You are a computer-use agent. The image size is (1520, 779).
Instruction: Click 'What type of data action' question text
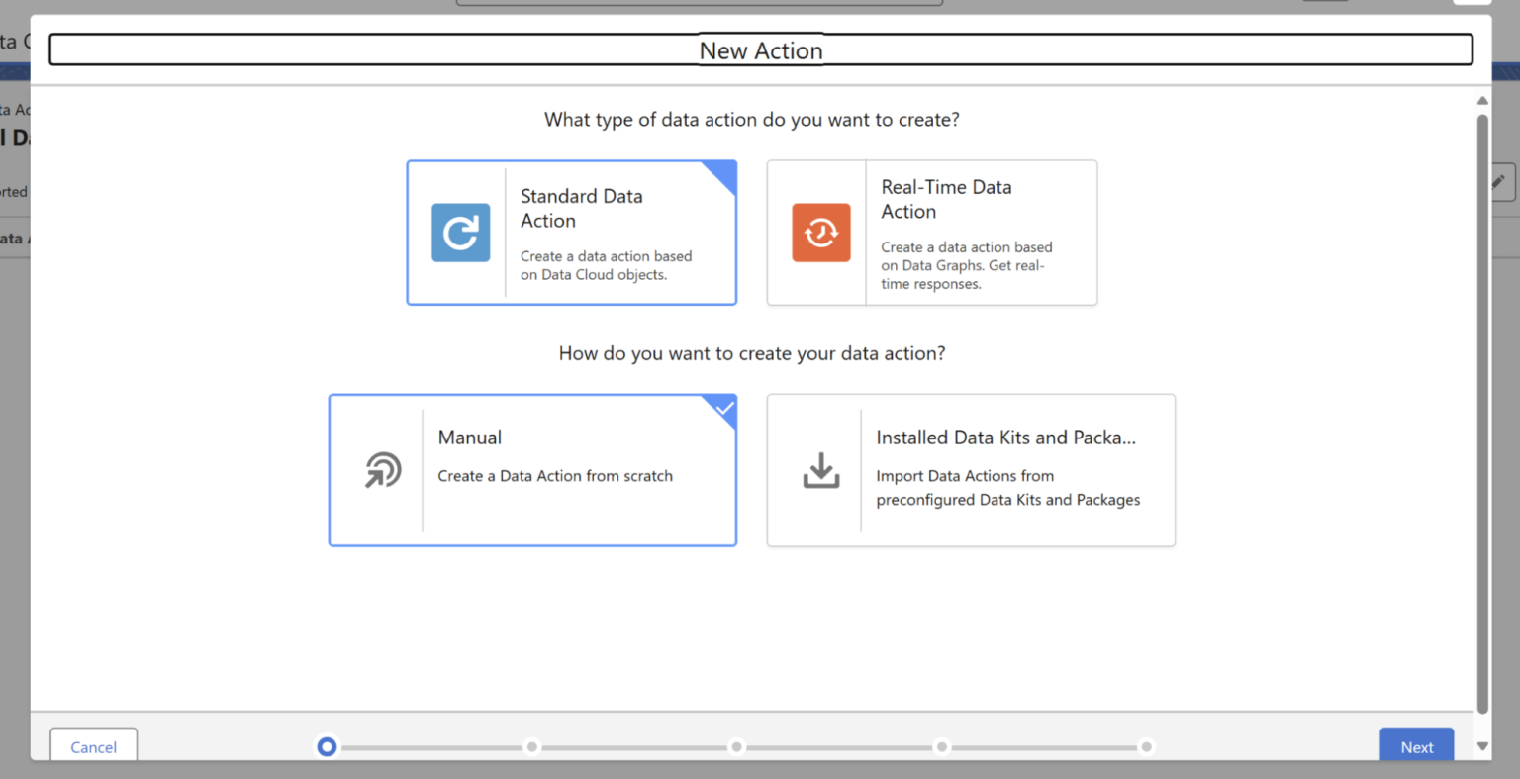pyautogui.click(x=752, y=120)
